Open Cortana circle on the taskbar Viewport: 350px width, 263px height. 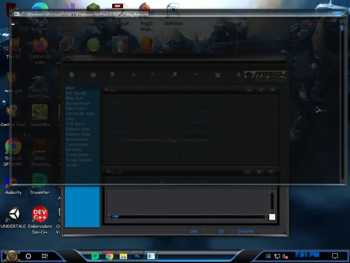(28, 256)
